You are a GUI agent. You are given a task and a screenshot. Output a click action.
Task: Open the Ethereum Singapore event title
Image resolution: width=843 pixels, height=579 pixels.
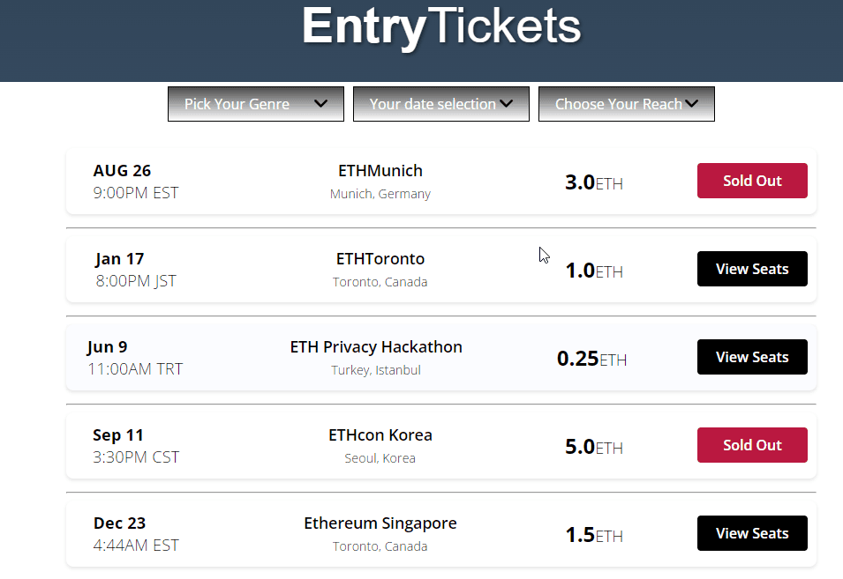click(380, 523)
